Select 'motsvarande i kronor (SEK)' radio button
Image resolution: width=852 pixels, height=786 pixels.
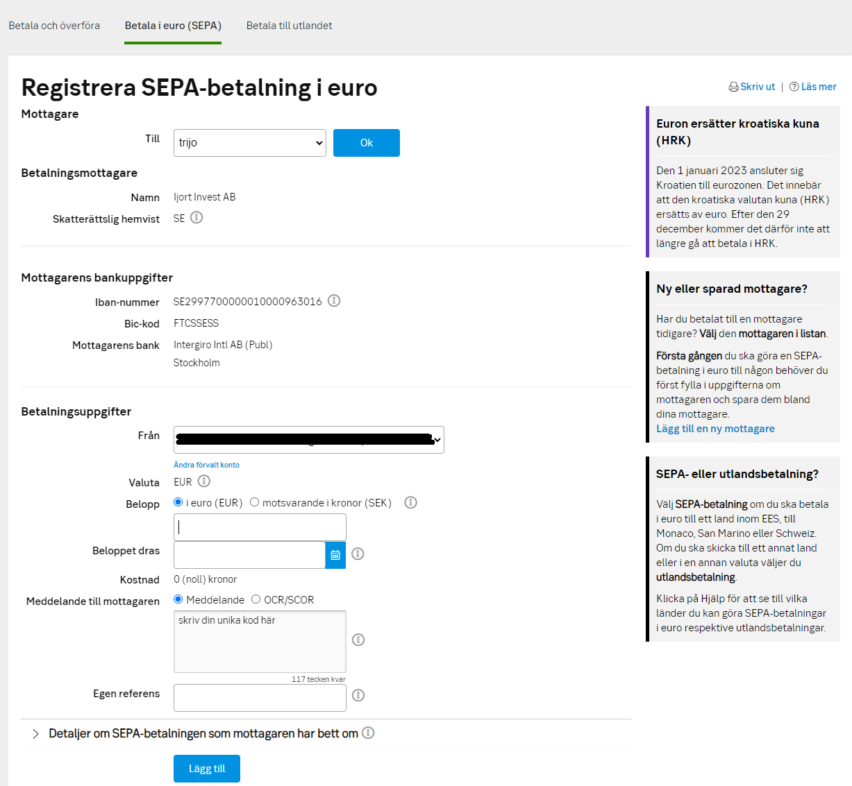click(255, 502)
